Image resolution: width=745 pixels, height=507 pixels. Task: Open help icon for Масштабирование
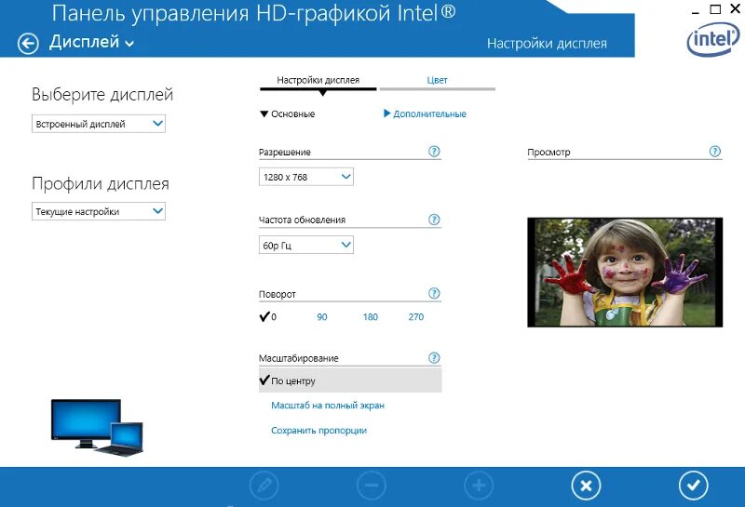coord(434,357)
